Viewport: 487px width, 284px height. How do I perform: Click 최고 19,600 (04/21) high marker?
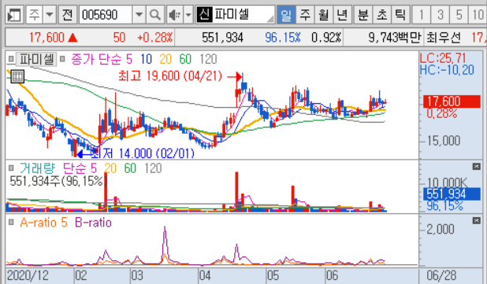click(170, 76)
